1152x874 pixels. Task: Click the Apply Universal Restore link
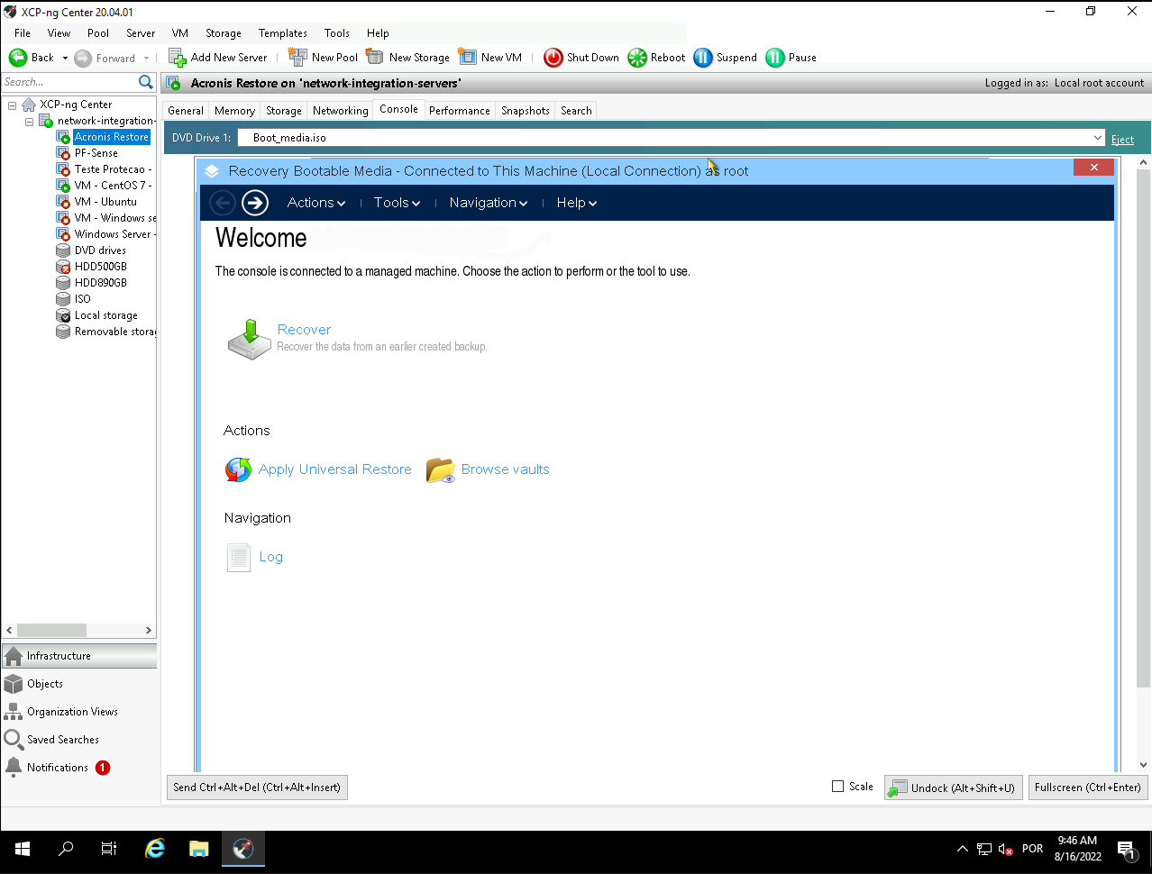pos(334,469)
